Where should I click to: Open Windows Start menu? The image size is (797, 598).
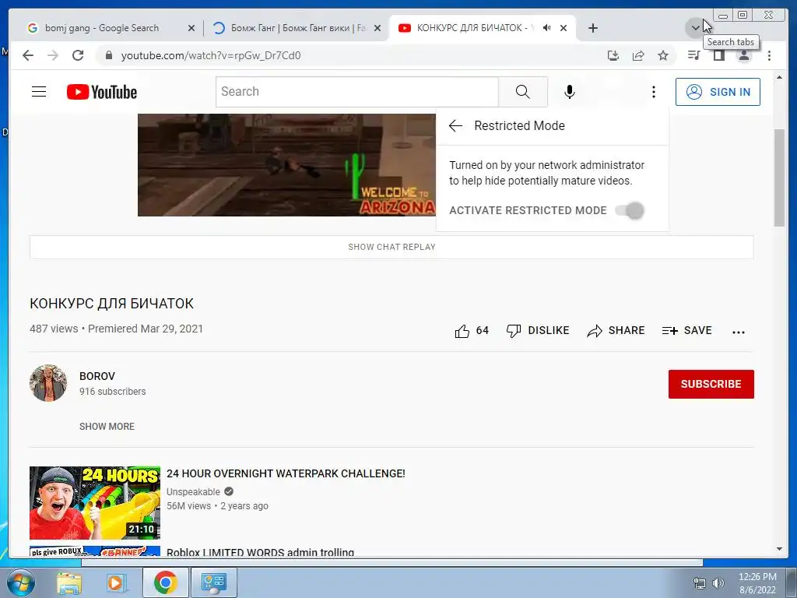(19, 582)
